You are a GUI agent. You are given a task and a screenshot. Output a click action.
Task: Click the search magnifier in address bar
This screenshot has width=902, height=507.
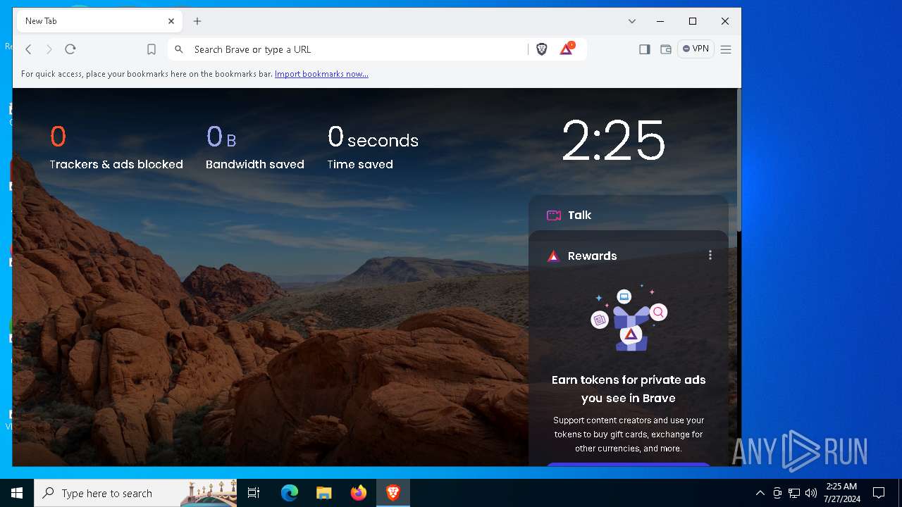(179, 49)
